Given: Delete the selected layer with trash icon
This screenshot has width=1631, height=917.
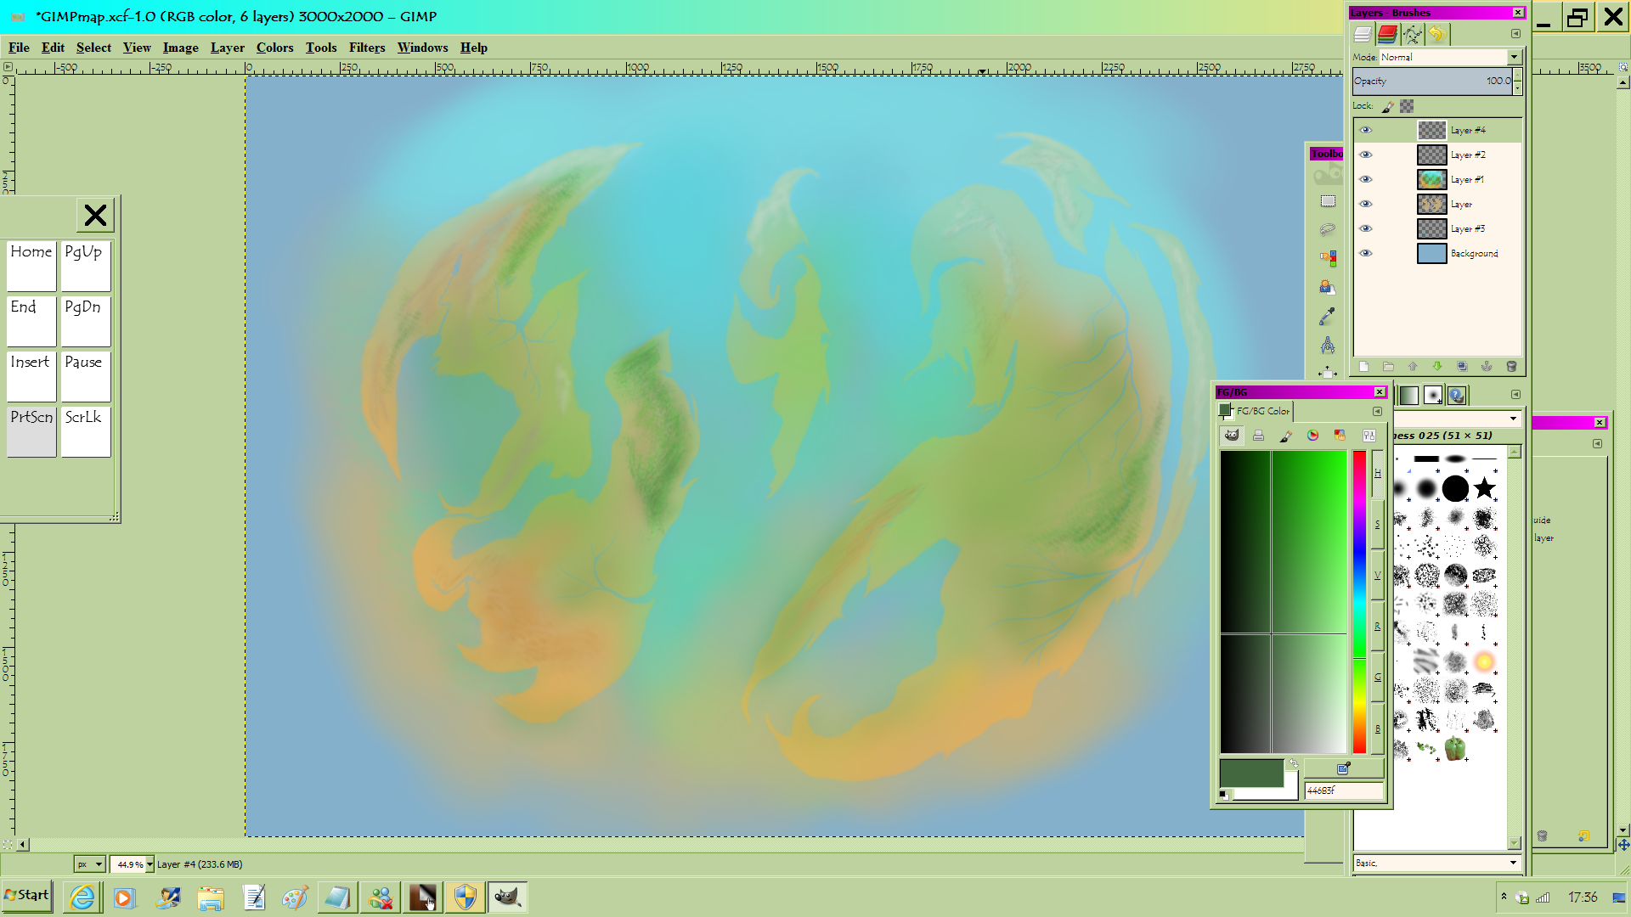Looking at the screenshot, I should pyautogui.click(x=1511, y=366).
